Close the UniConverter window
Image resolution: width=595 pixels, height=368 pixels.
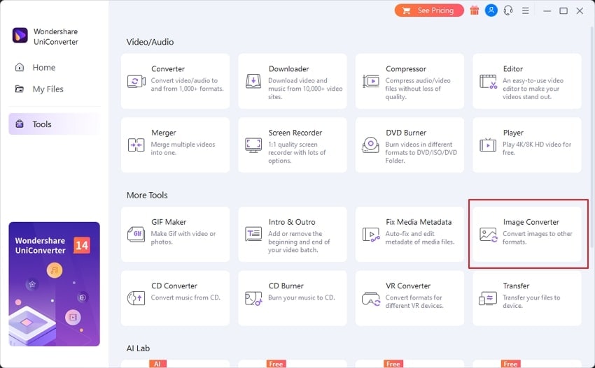[x=580, y=10]
